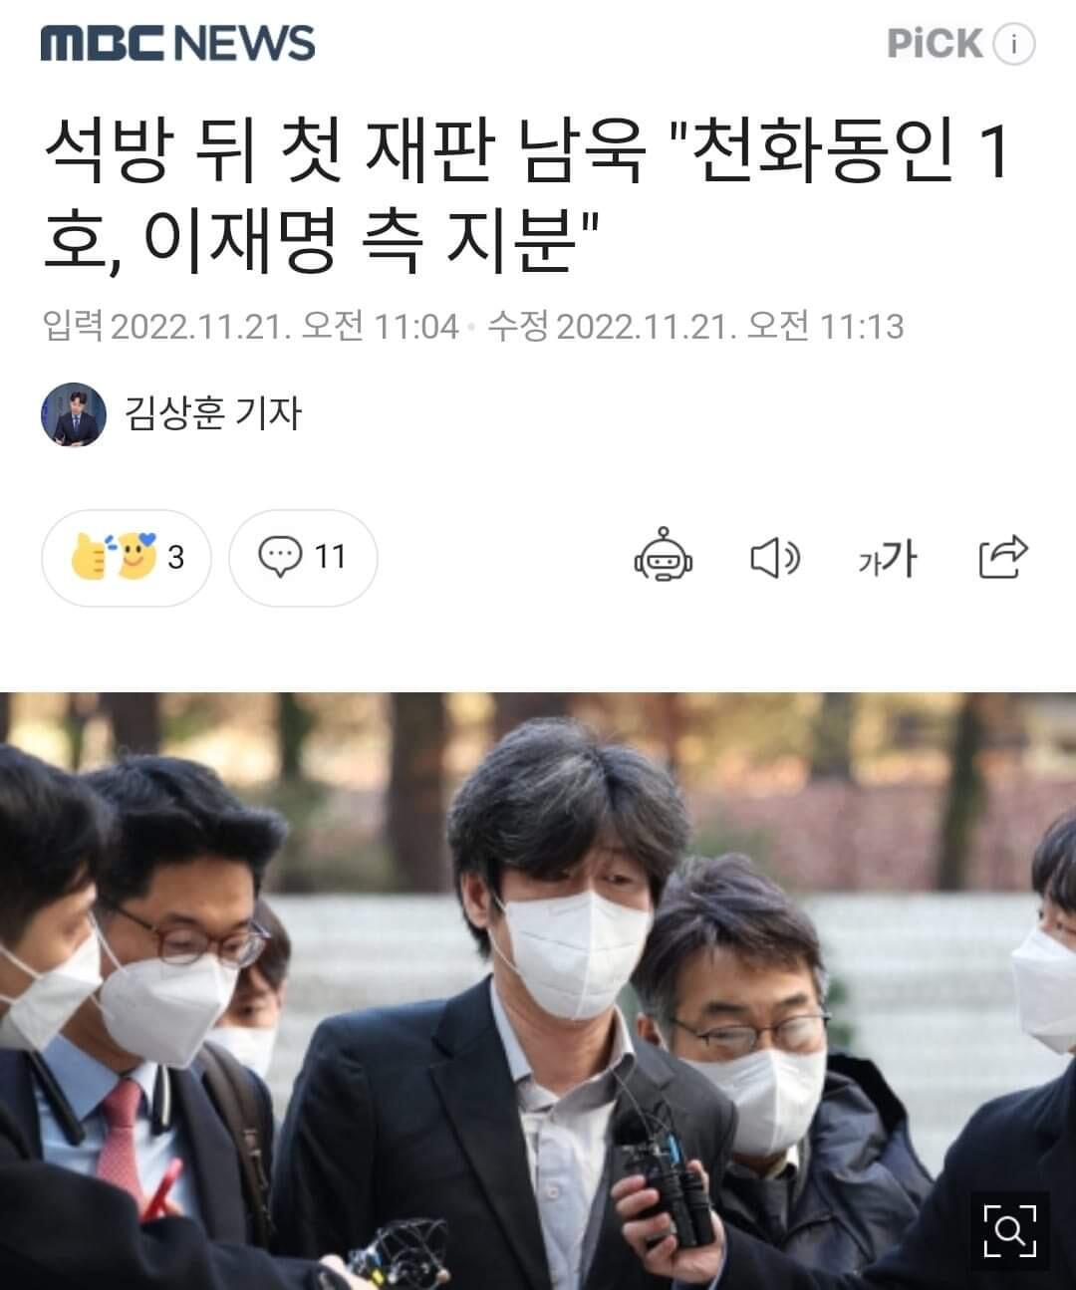Select the 수정 2022.11.21. 오전 11:13 timestamp

[x=695, y=326]
